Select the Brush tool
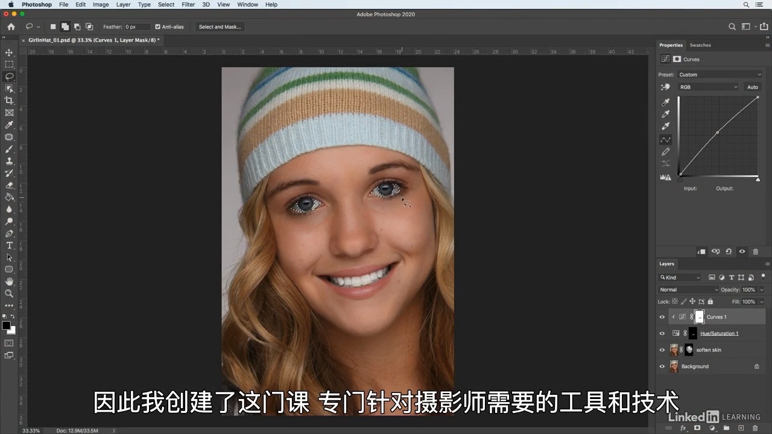 9,149
